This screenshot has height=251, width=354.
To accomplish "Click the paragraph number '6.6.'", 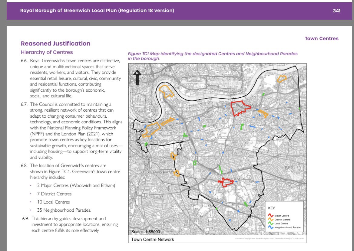I will click(24, 61).
